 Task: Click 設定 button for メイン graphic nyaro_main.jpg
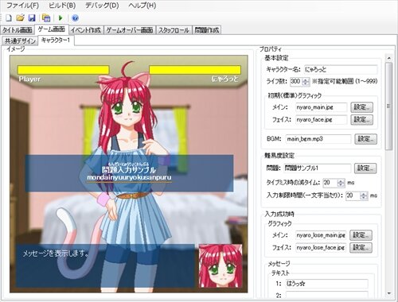pos(361,107)
